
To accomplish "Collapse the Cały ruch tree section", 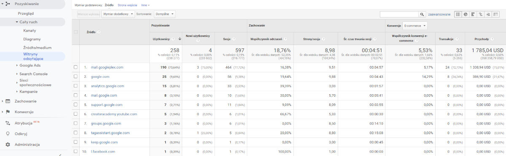I will 16,22.
